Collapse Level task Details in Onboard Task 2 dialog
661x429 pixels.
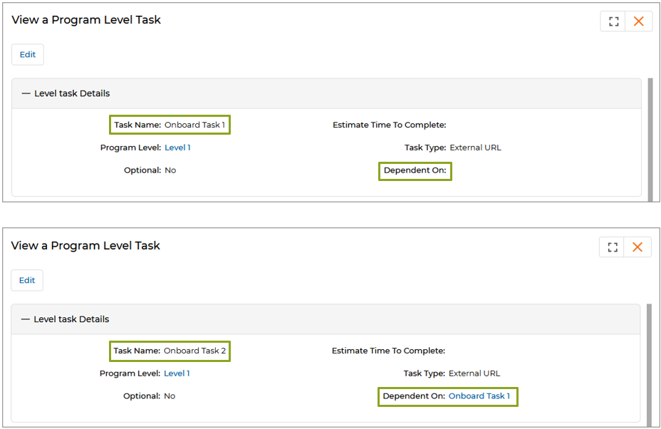pos(26,319)
